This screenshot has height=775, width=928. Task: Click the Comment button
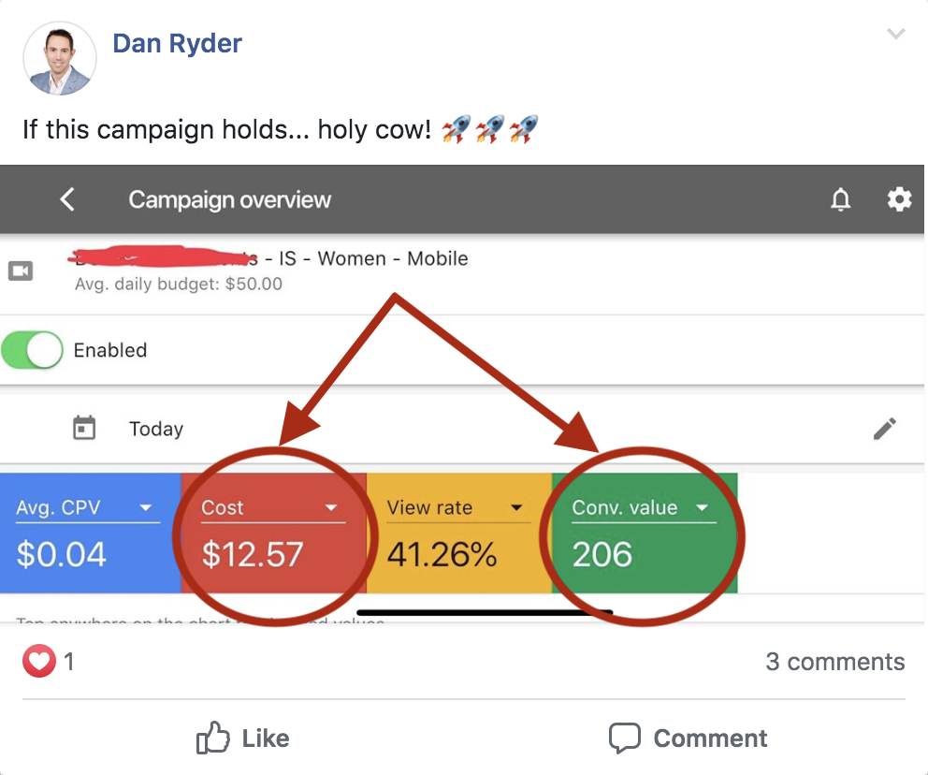(689, 738)
